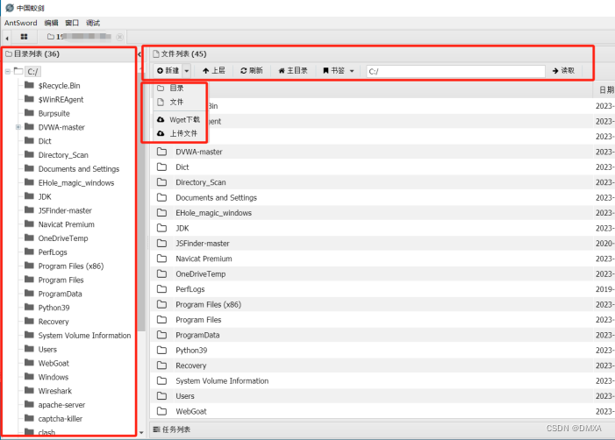Click the 目录列表 (36) panel header
Viewport: 615px width, 440px height.
point(69,54)
